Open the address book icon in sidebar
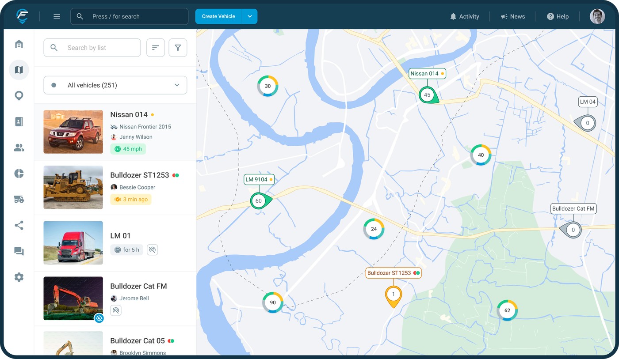The image size is (619, 359). 19,121
